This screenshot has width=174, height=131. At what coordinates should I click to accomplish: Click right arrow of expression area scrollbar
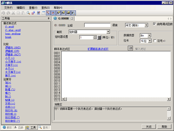click(169, 99)
